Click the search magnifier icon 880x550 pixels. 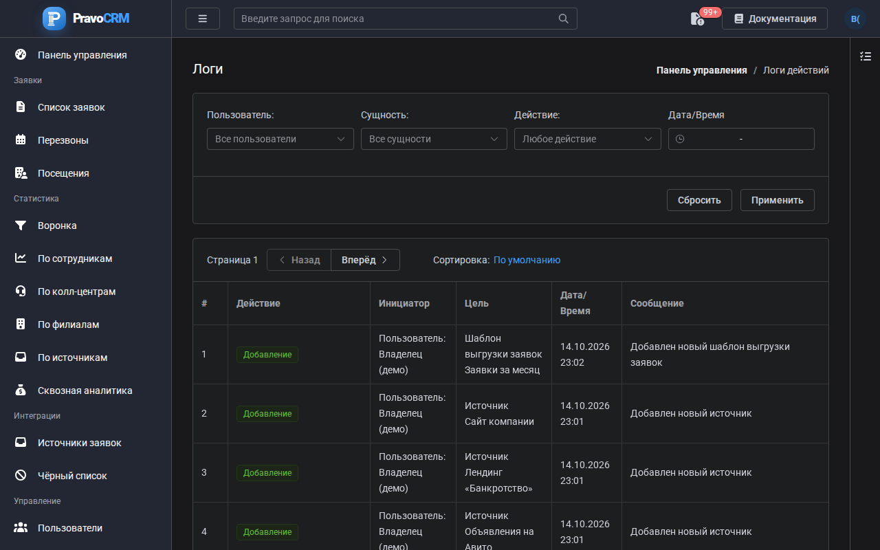tap(564, 19)
